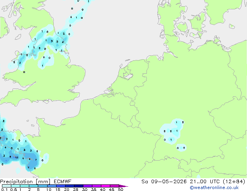This screenshot has height=191, width=247.
Task: Select the 1–2 mm legend color
Action: [x=25, y=186]
